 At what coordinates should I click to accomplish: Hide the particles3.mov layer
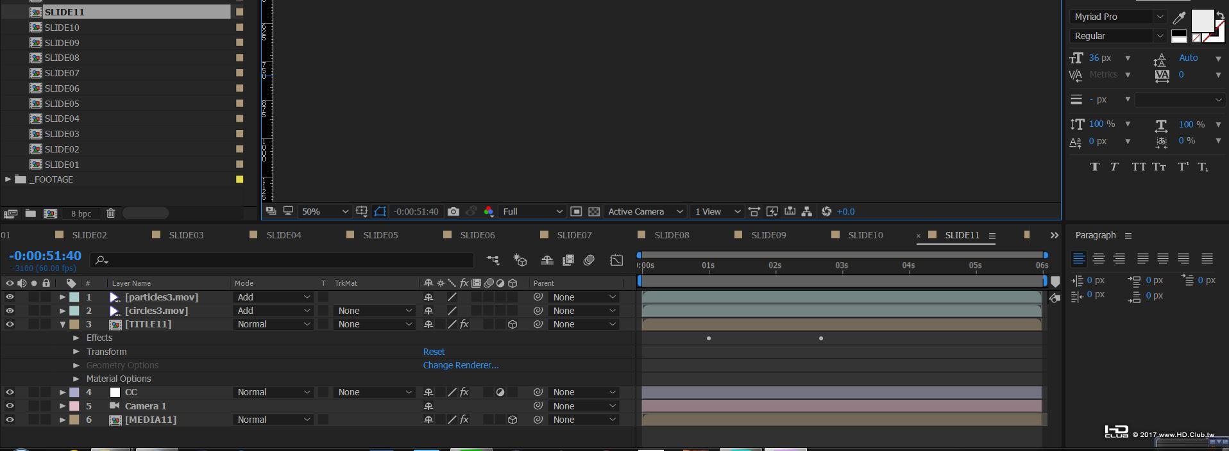(10, 297)
